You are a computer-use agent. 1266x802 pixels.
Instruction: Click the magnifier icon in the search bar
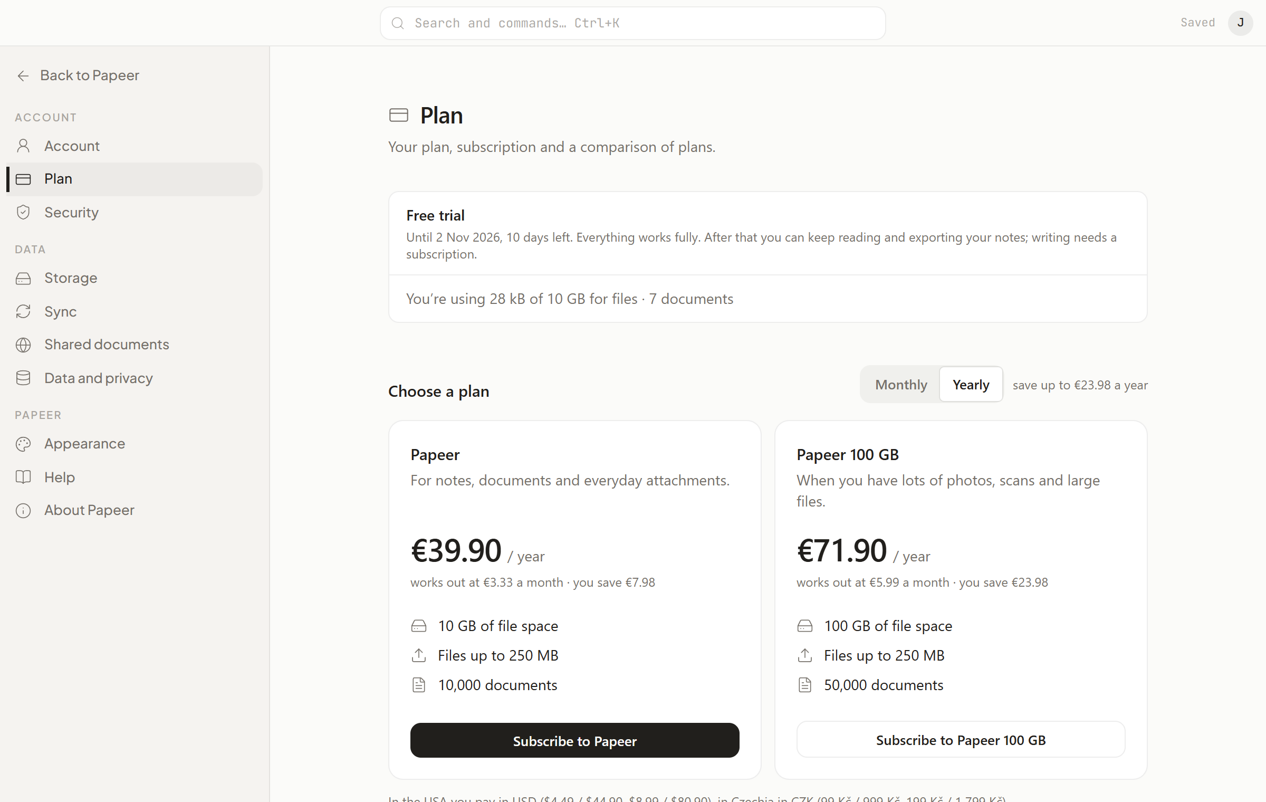[x=398, y=23]
